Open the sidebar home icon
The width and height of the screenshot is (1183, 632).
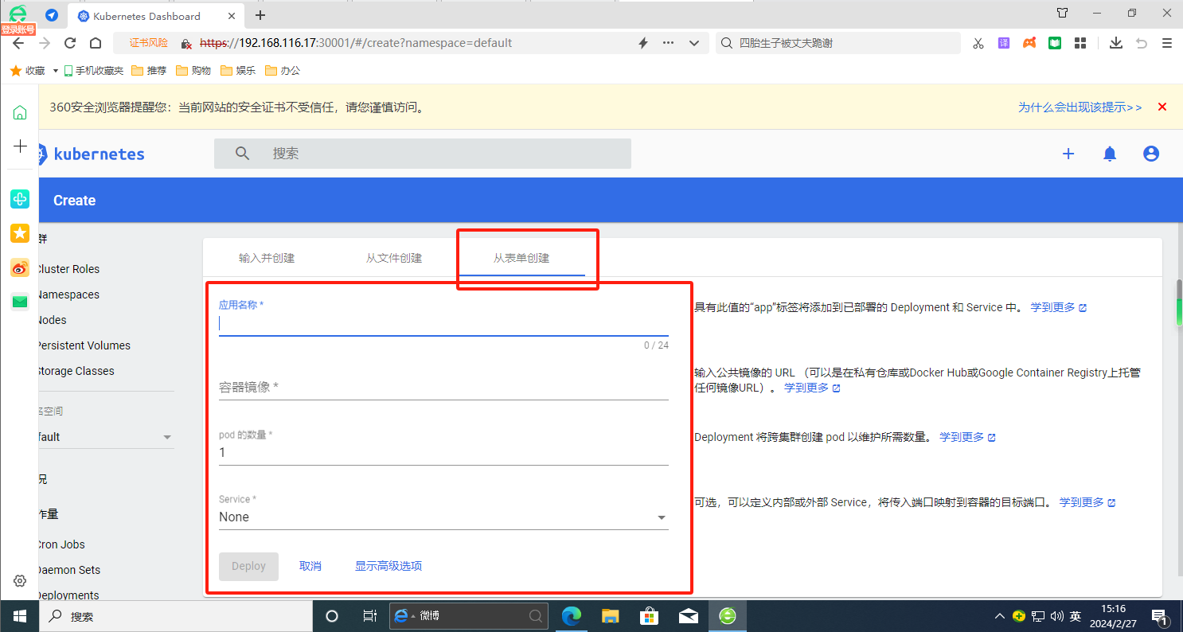pos(20,112)
